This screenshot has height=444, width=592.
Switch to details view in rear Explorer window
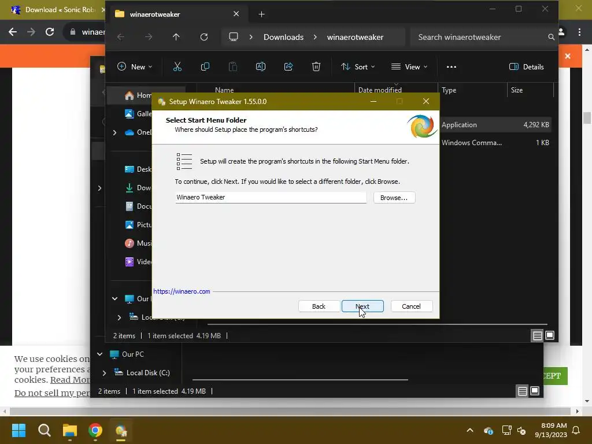coord(522,391)
